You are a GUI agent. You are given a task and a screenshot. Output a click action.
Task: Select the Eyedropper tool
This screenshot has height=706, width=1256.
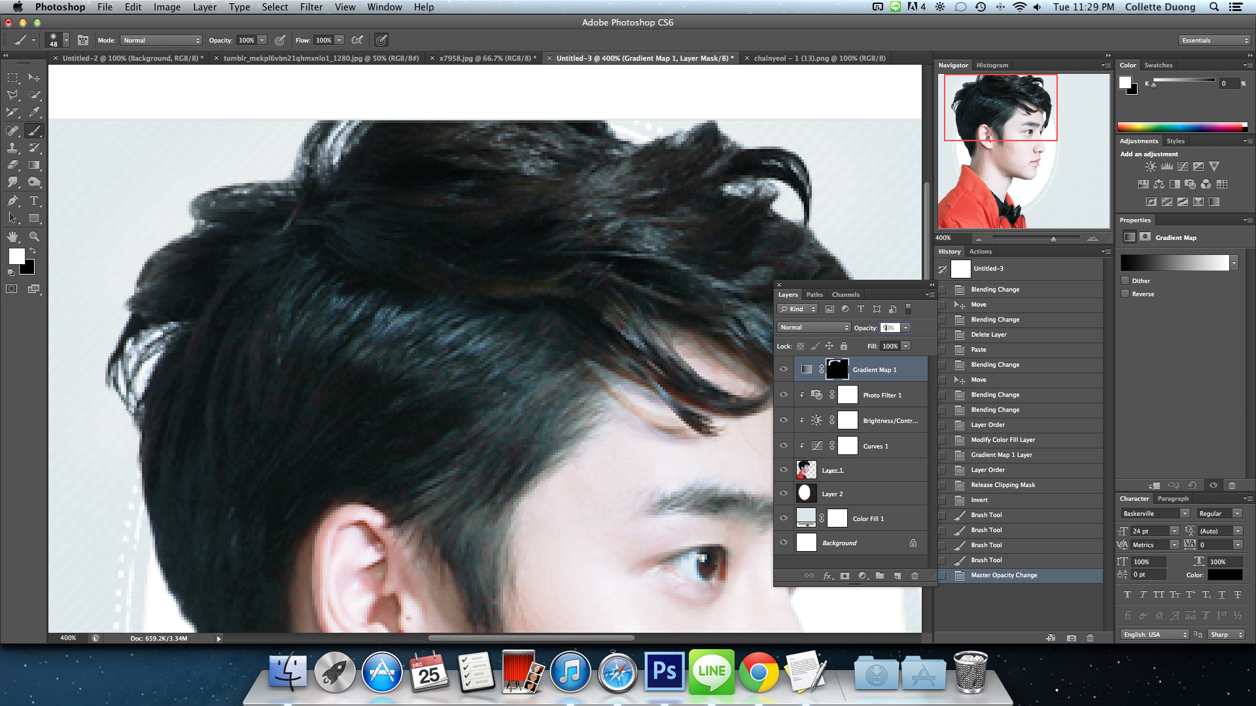34,112
